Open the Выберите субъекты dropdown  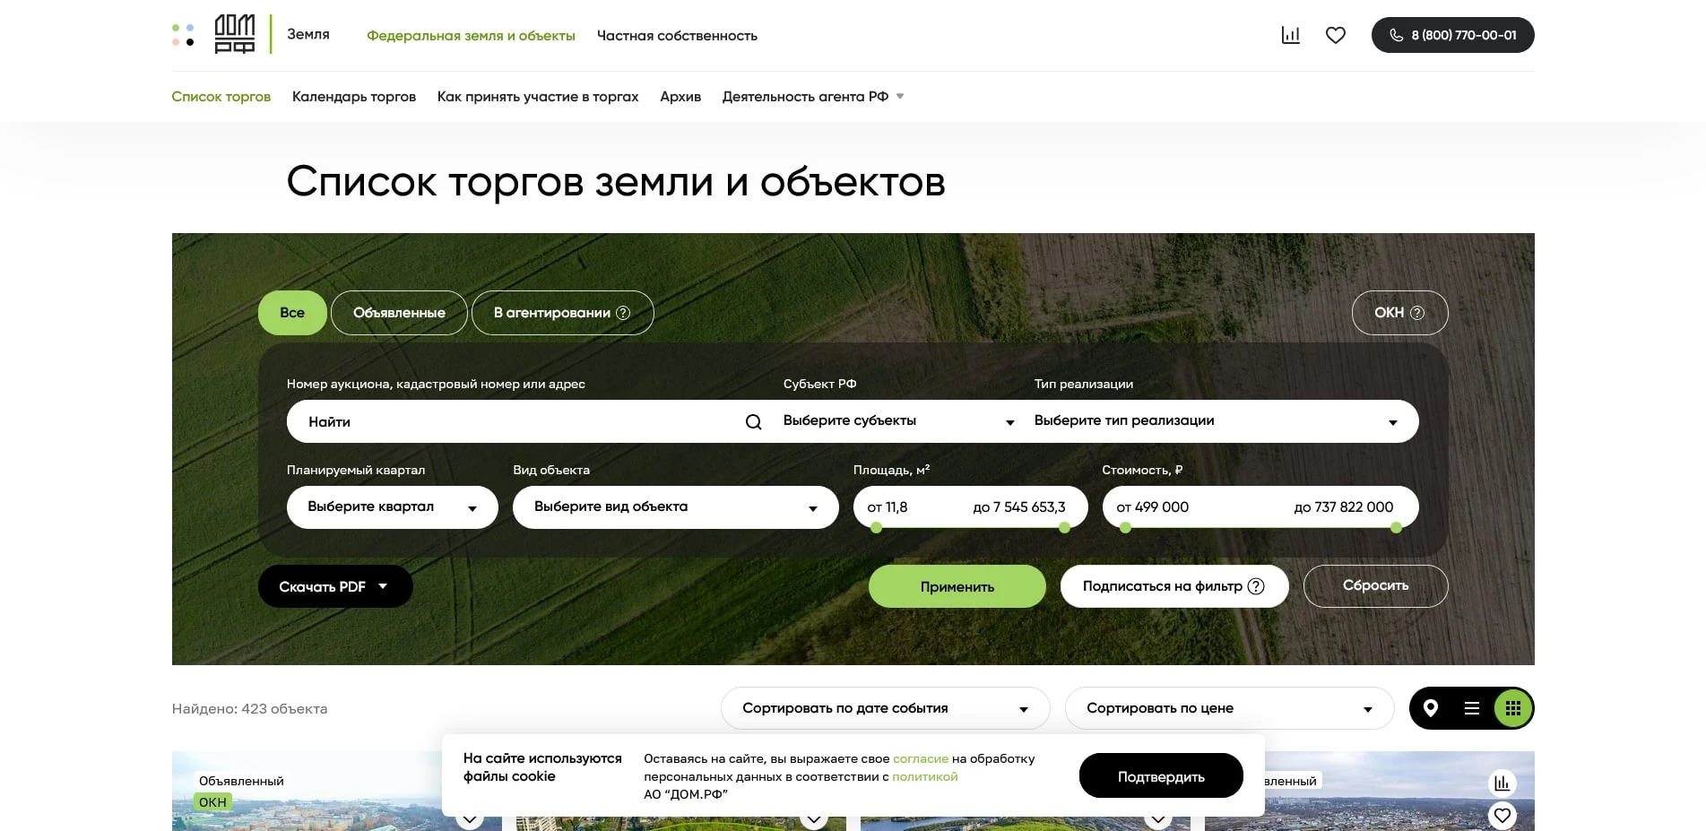click(896, 421)
